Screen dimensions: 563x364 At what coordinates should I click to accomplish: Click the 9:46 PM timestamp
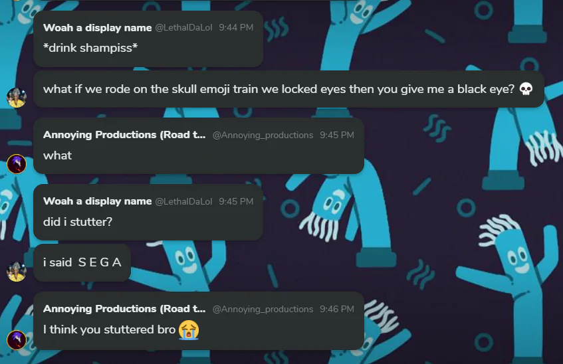click(337, 309)
